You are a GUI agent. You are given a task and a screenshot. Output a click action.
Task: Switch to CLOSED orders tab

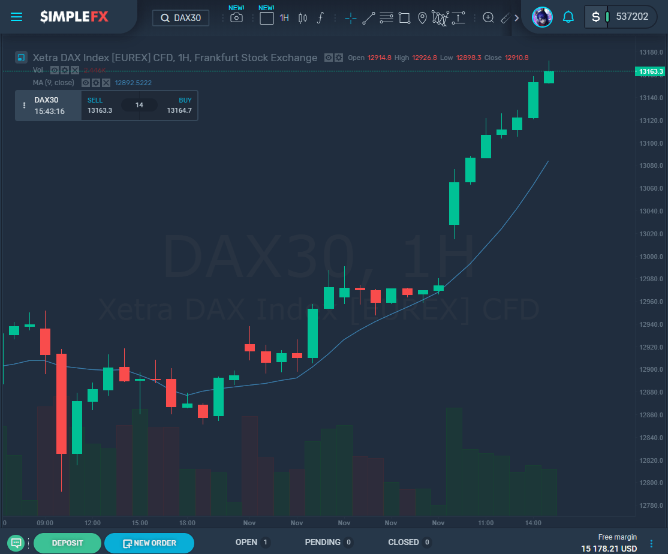pyautogui.click(x=410, y=542)
